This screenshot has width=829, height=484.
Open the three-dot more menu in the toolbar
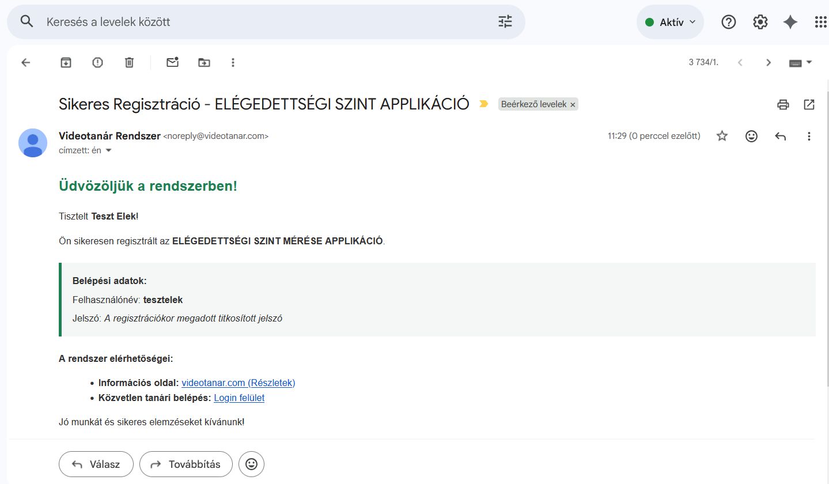pyautogui.click(x=233, y=63)
